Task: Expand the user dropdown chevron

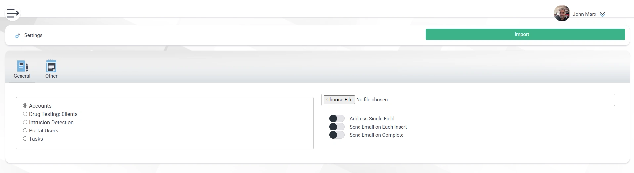Action: tap(602, 14)
